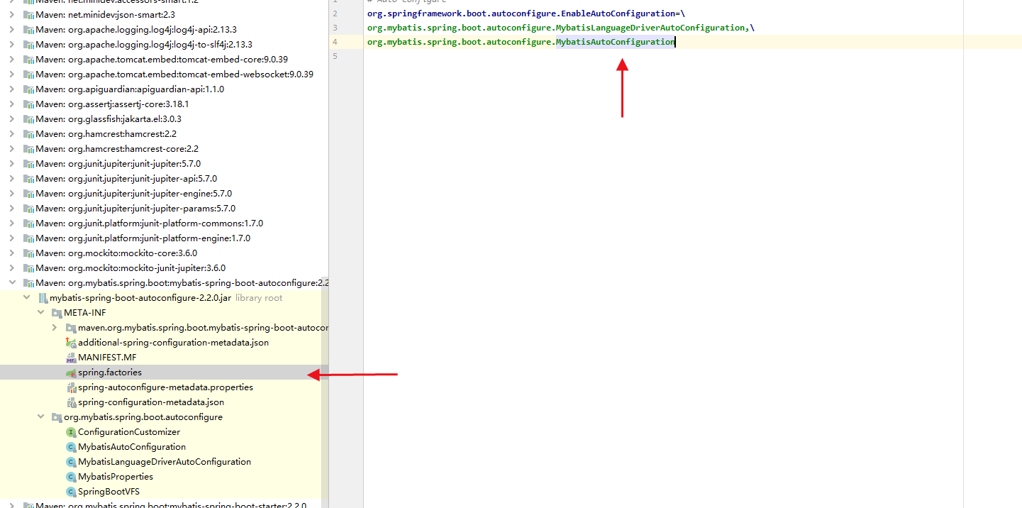Image resolution: width=1022 pixels, height=508 pixels.
Task: Click the ConfigurationCustomizer interface icon
Action: coord(71,431)
